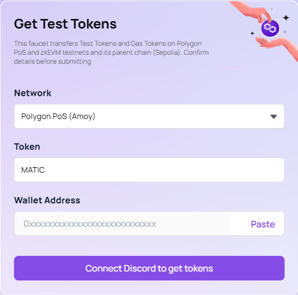Click the tiny dot above the coin
Image resolution: width=298 pixels, height=295 pixels.
tap(272, 9)
